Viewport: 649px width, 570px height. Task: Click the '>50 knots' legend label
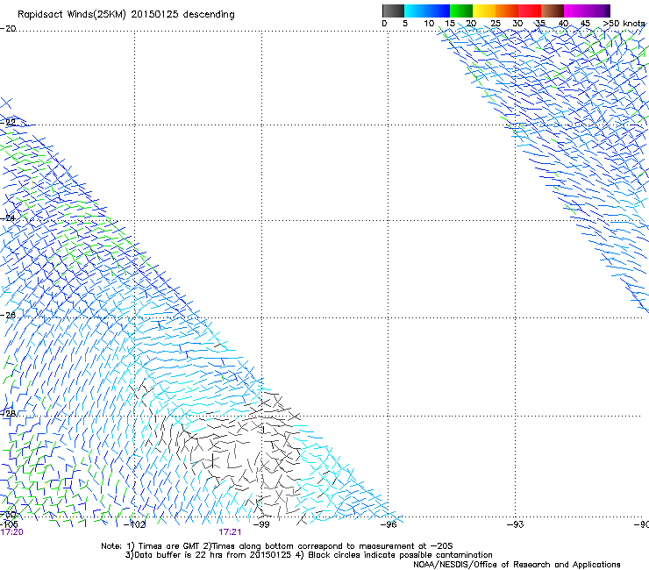tap(624, 24)
